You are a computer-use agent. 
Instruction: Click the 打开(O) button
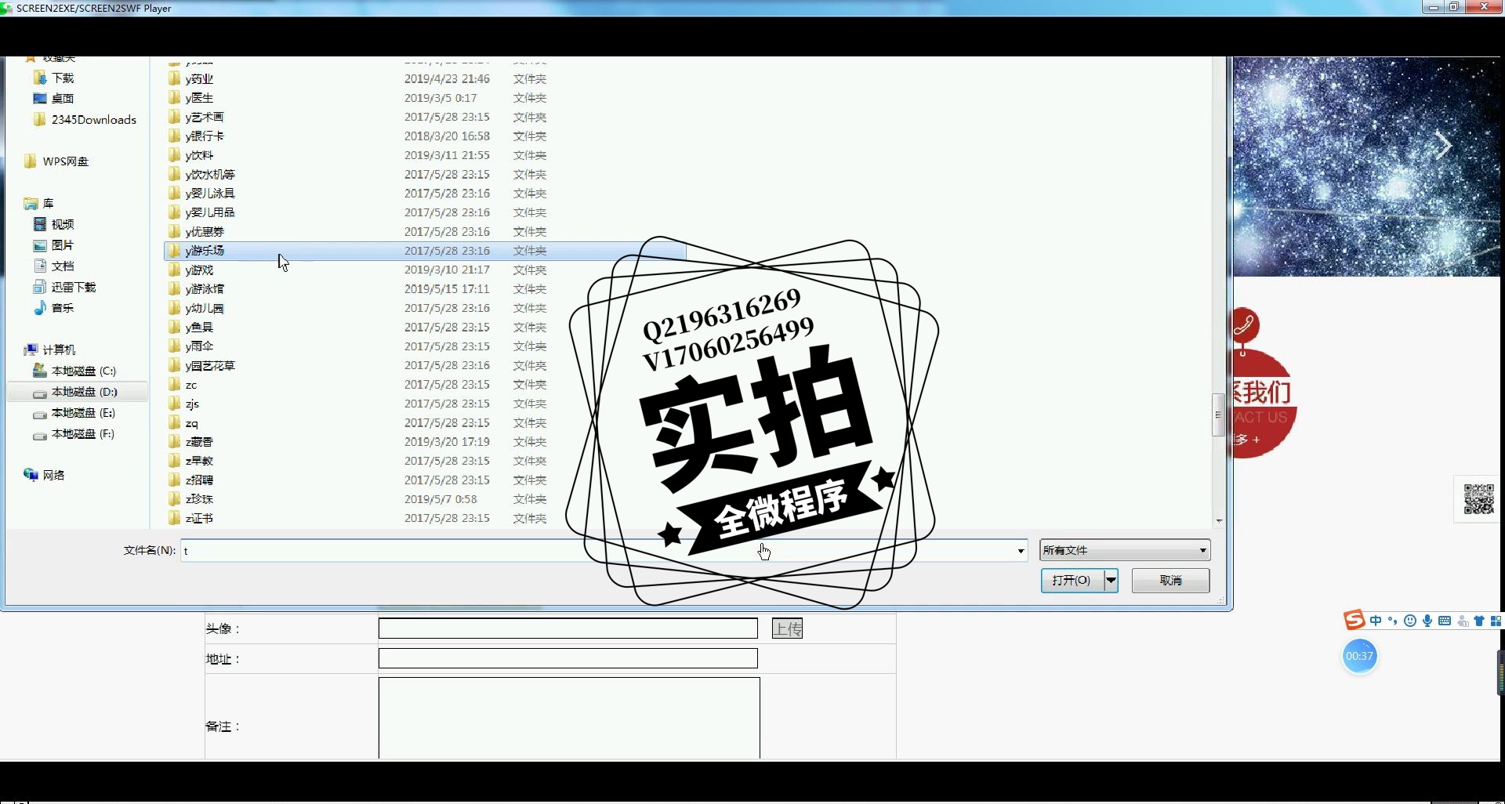click(1072, 580)
